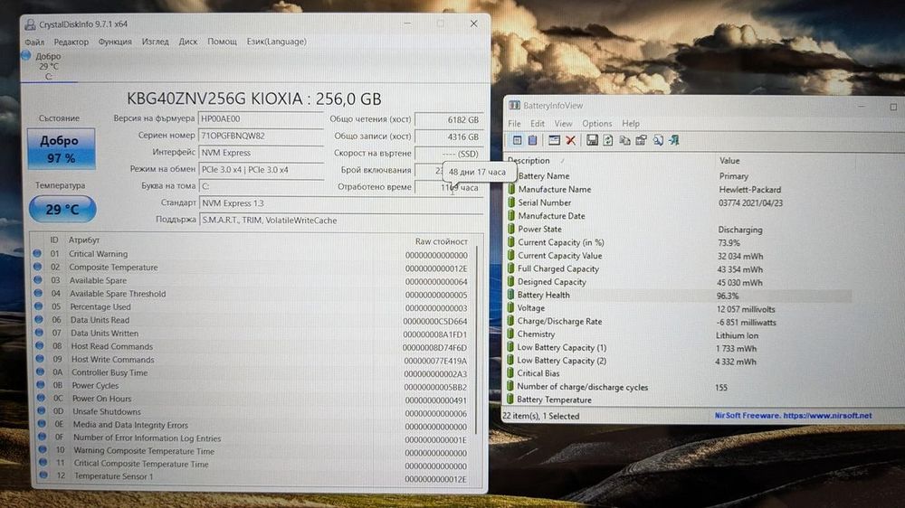
Task: Open the Редактор menu
Action: tap(71, 42)
